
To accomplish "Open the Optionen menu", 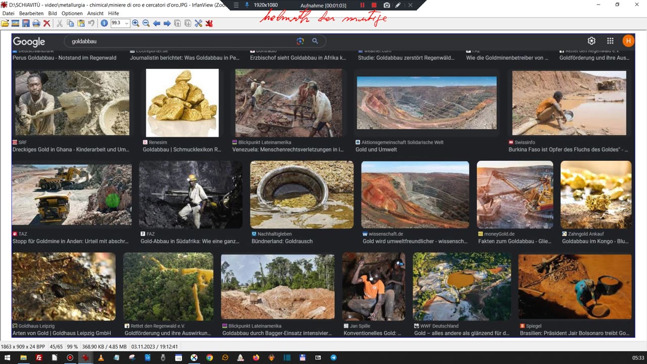I will pyautogui.click(x=72, y=13).
